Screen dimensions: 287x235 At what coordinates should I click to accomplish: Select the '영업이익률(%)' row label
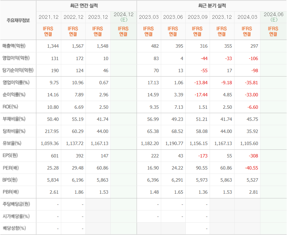tap(16, 83)
